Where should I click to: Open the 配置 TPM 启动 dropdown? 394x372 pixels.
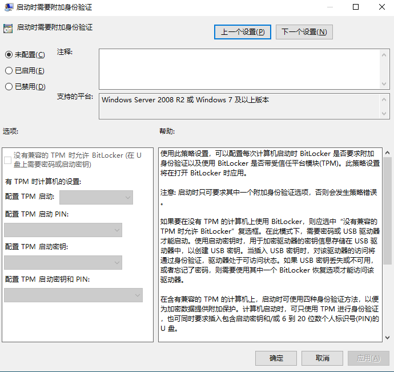point(96,197)
